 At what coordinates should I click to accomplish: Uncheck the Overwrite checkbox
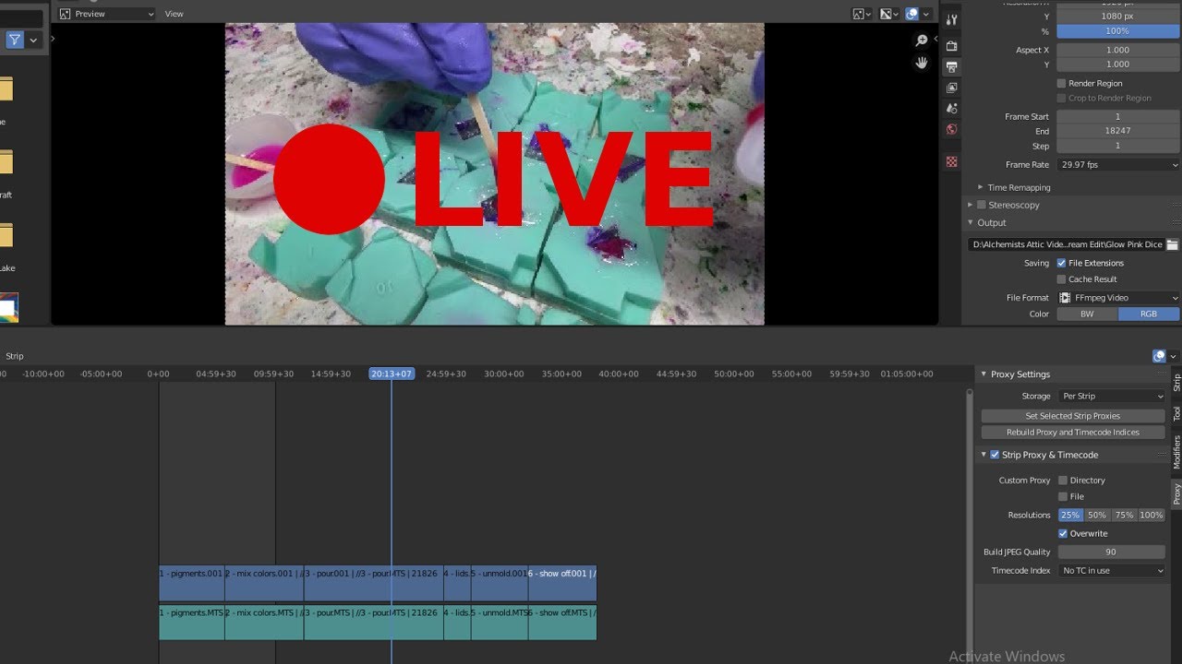1063,533
